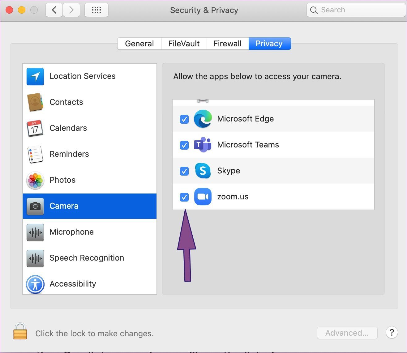The image size is (407, 353).
Task: Click the Calendars icon in sidebar
Action: click(35, 128)
